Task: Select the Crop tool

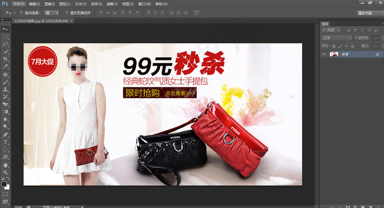Action: [5, 59]
